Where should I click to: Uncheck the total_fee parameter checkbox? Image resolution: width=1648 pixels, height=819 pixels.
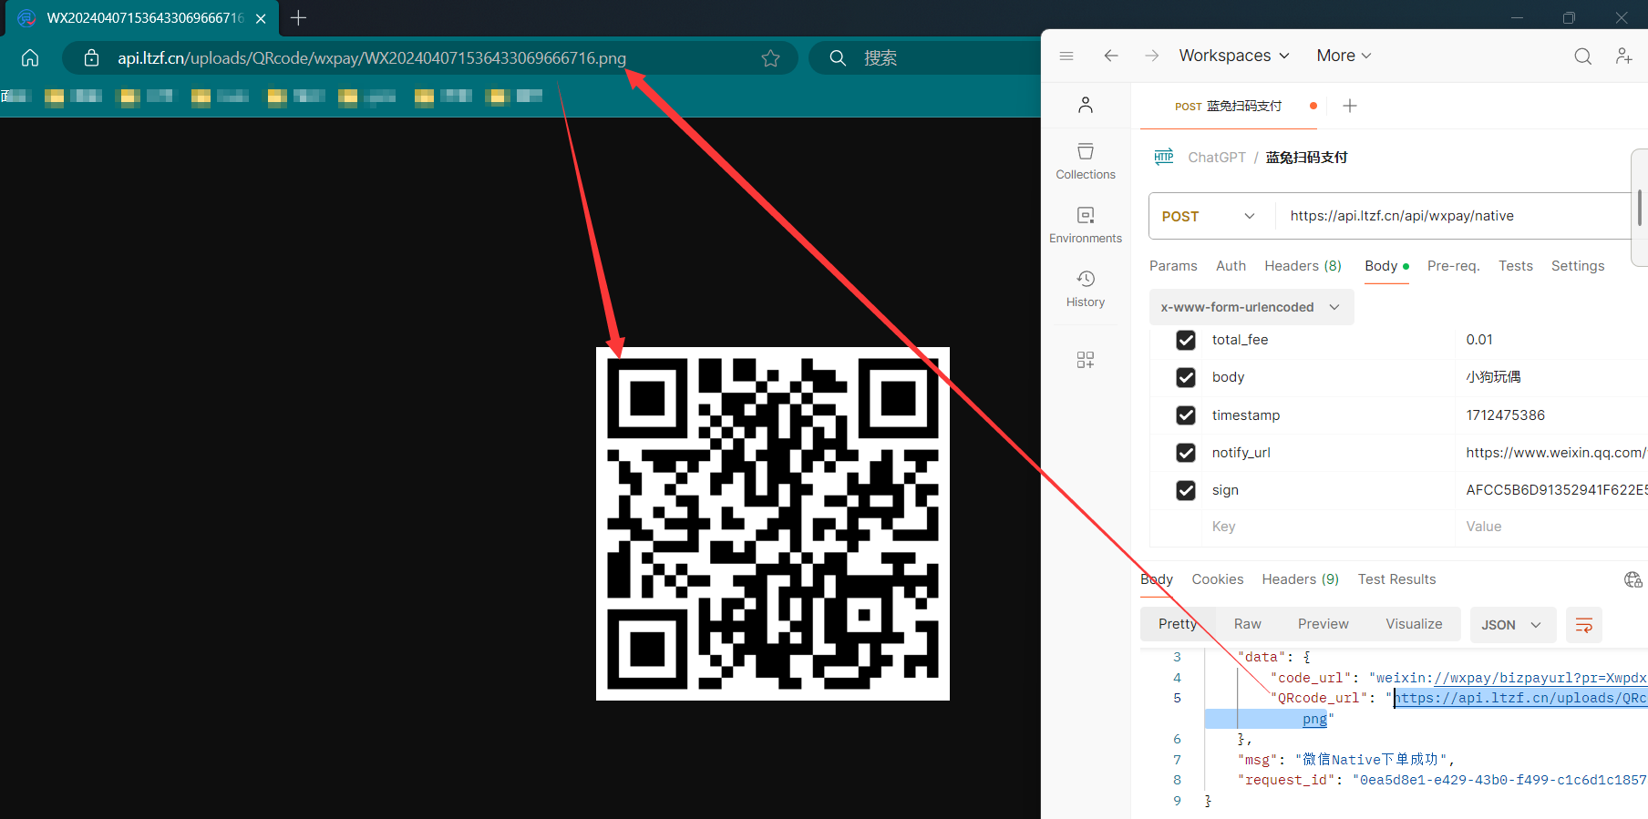pyautogui.click(x=1186, y=340)
